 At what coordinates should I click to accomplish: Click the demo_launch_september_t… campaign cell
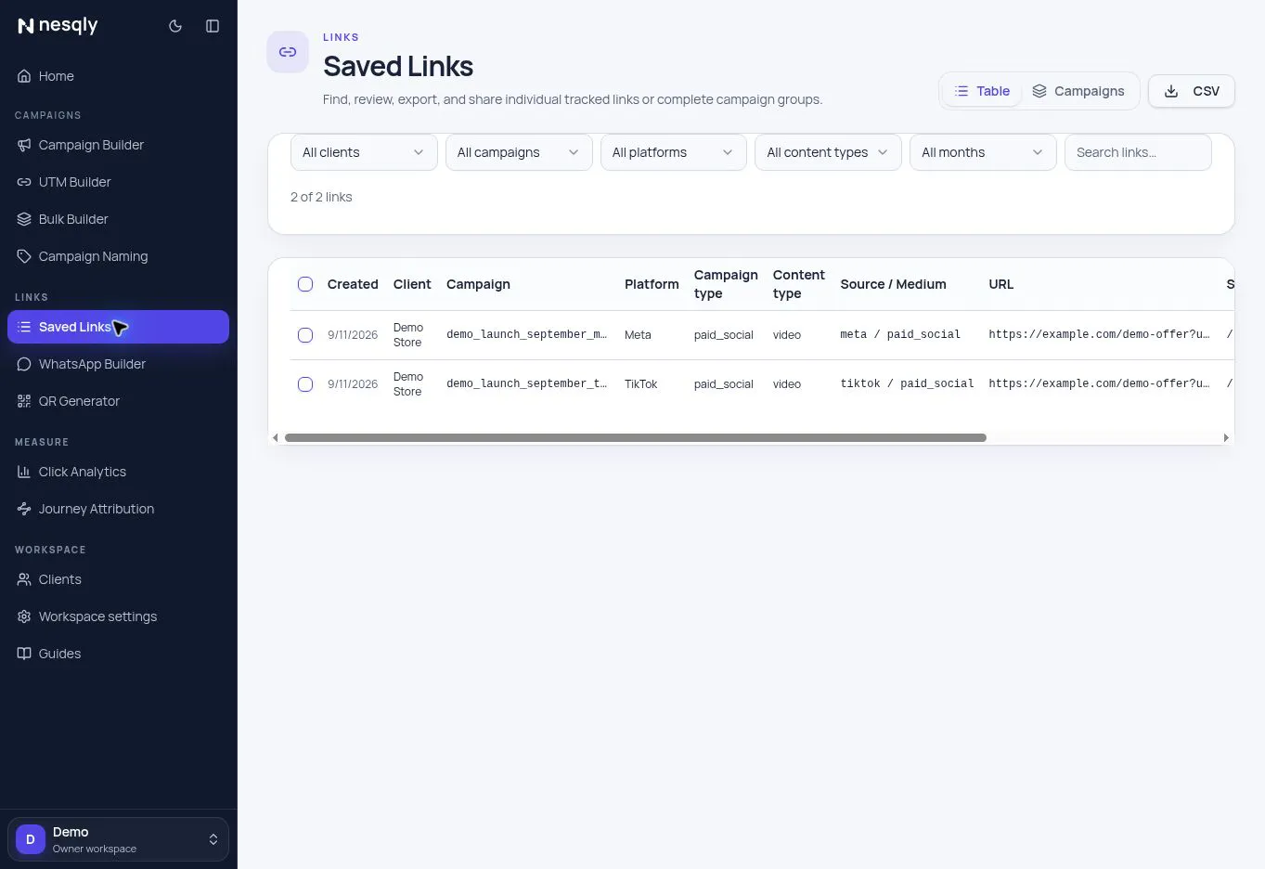[526, 384]
